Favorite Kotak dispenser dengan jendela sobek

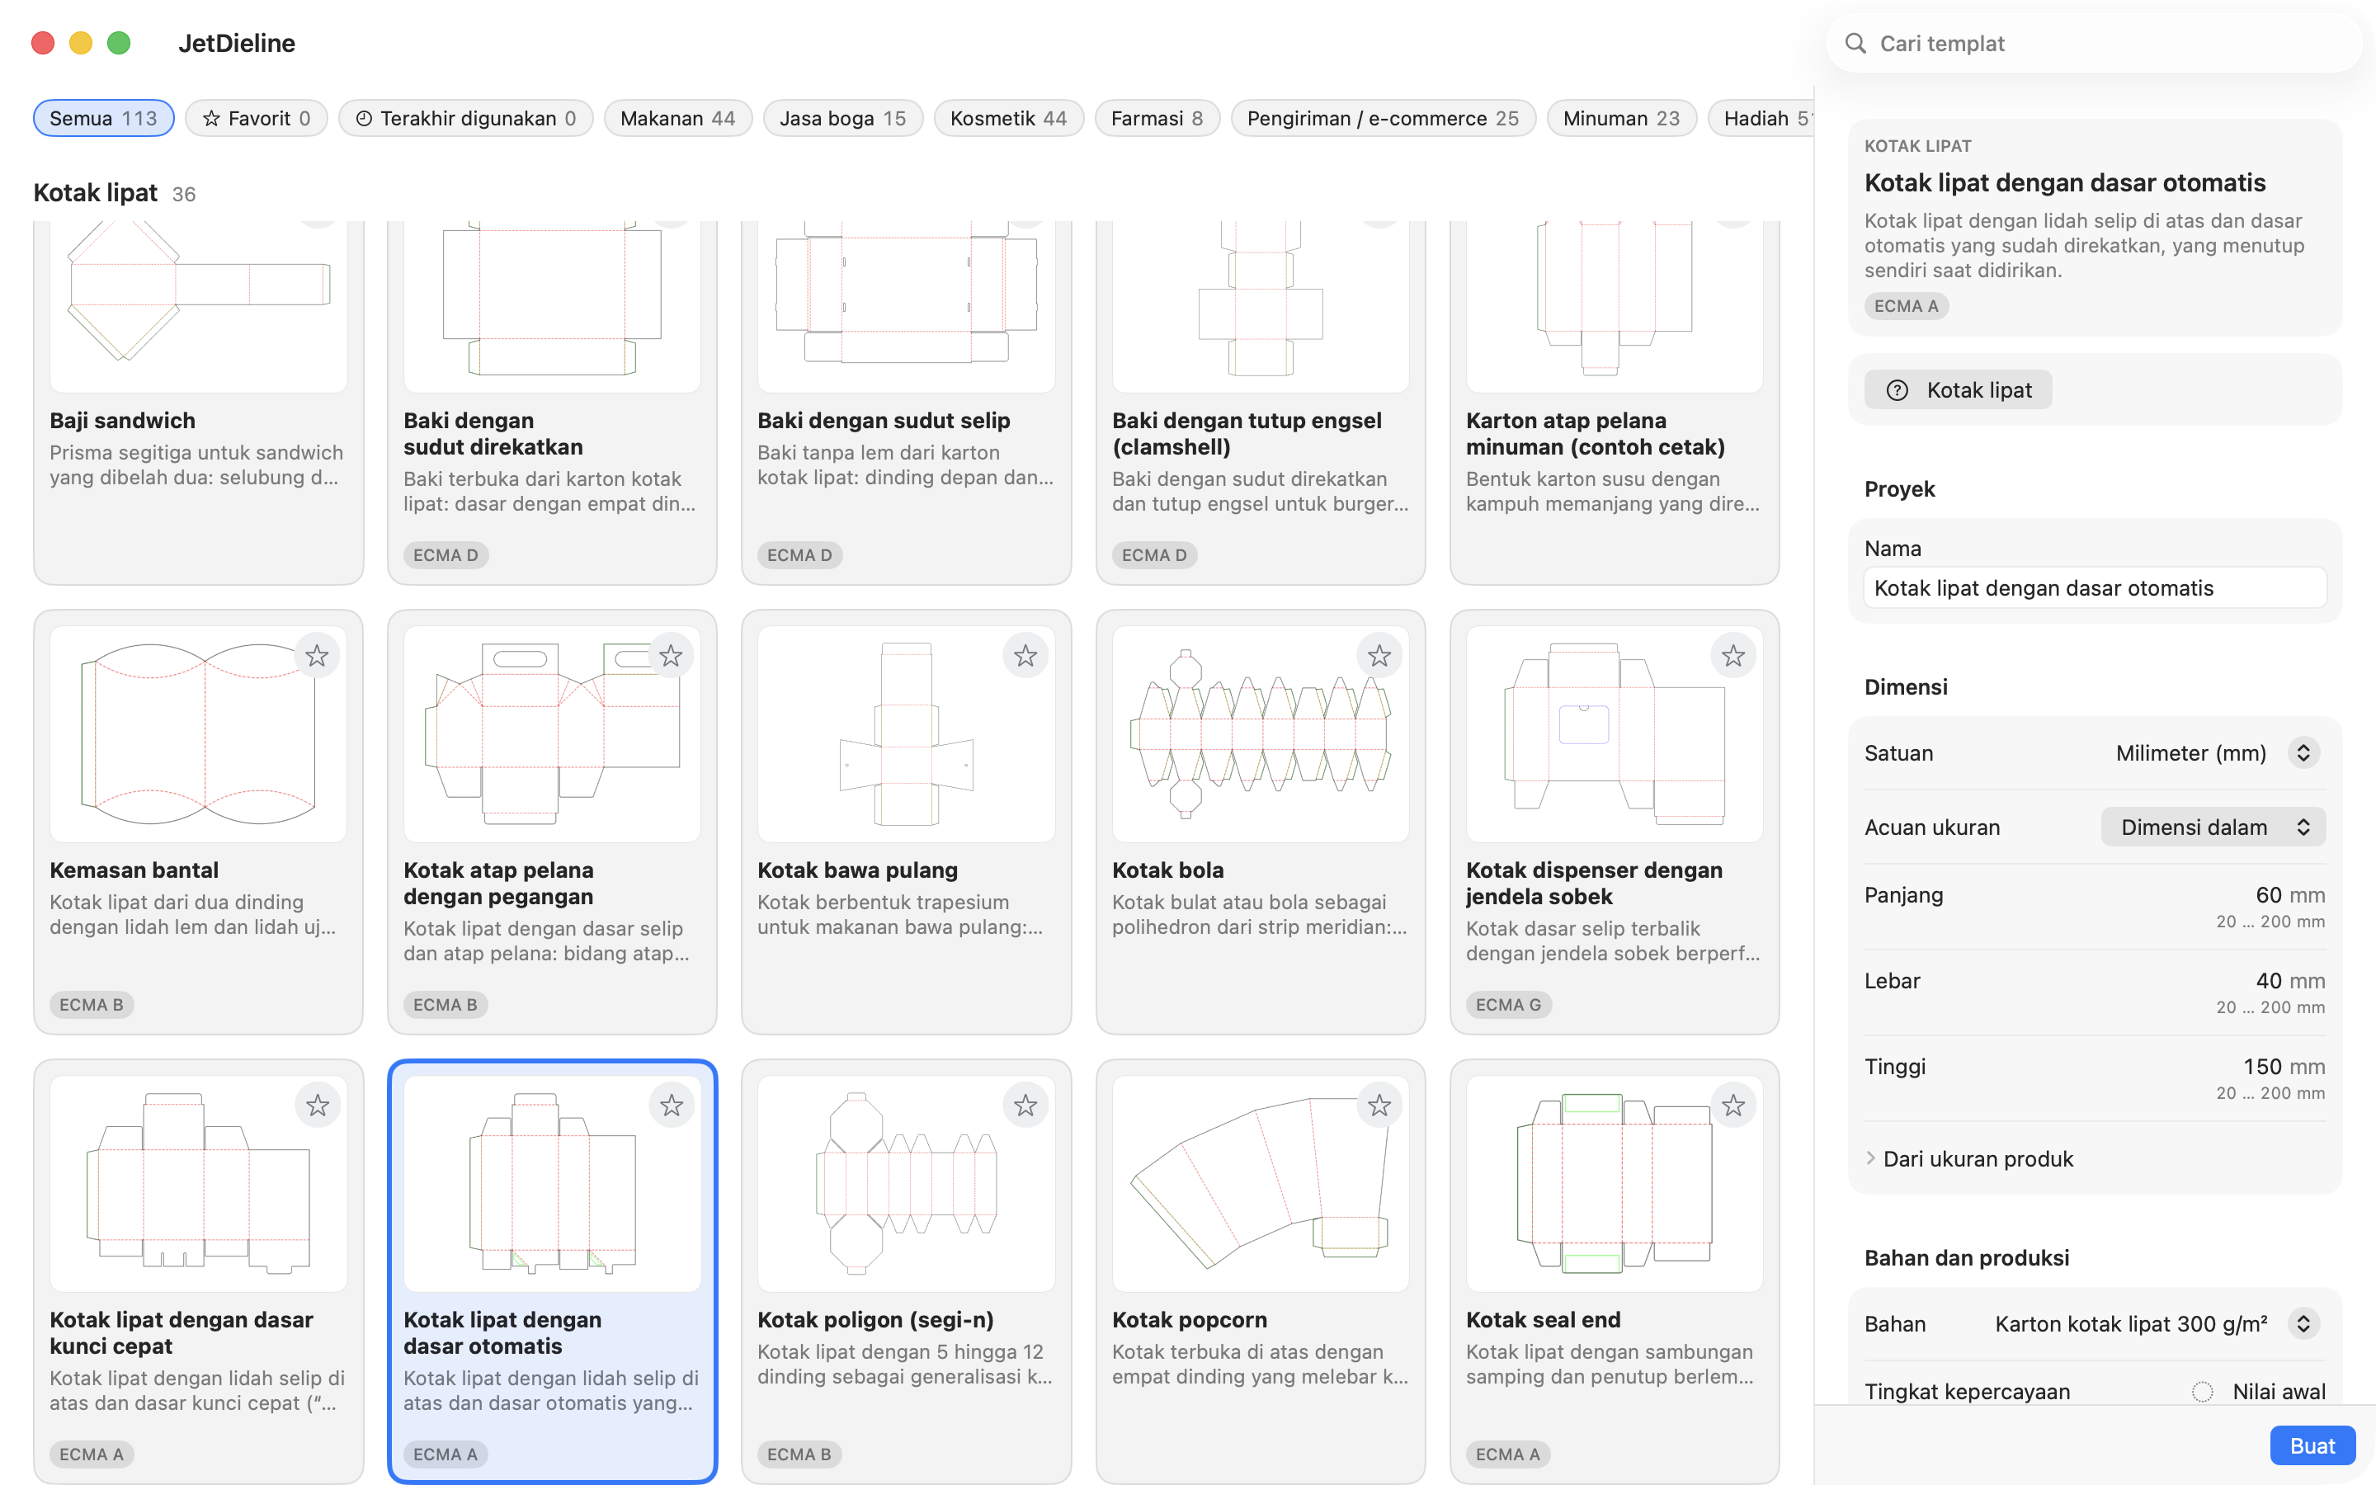[x=1734, y=656]
